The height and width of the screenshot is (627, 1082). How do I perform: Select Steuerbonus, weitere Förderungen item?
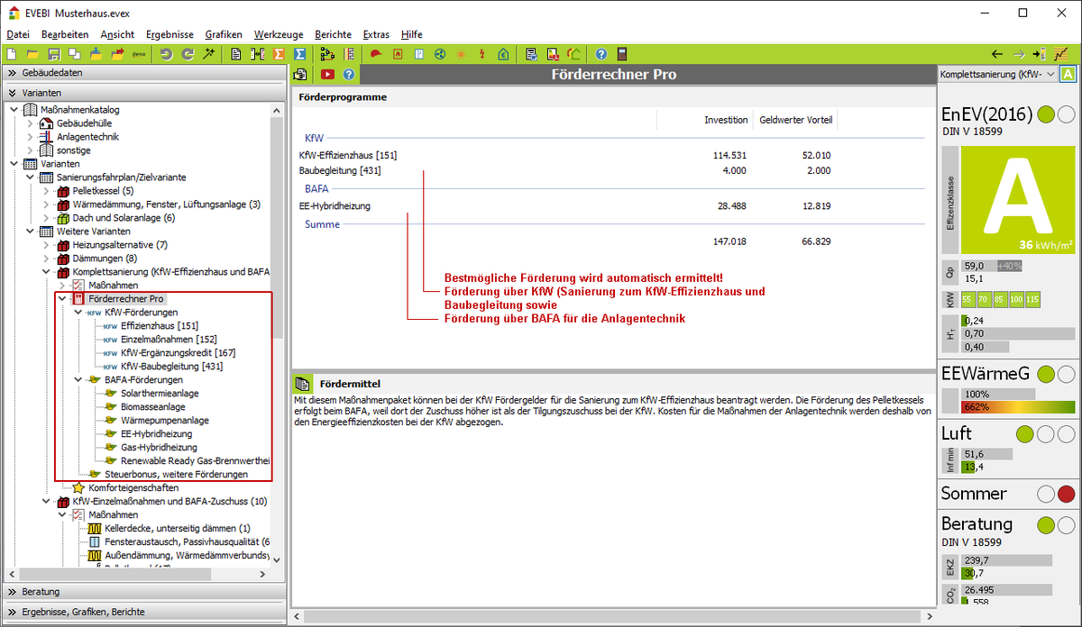tap(176, 474)
